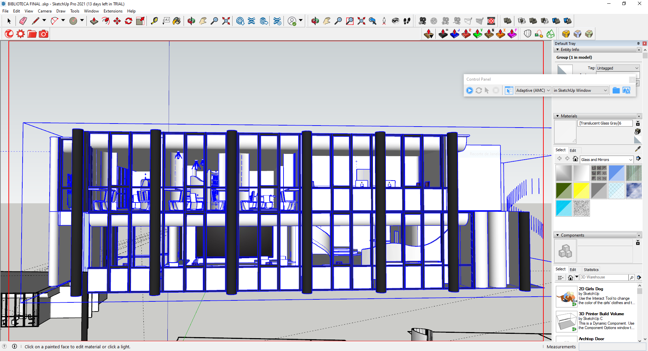The image size is (648, 351).
Task: Start render in Control Panel
Action: click(x=469, y=90)
